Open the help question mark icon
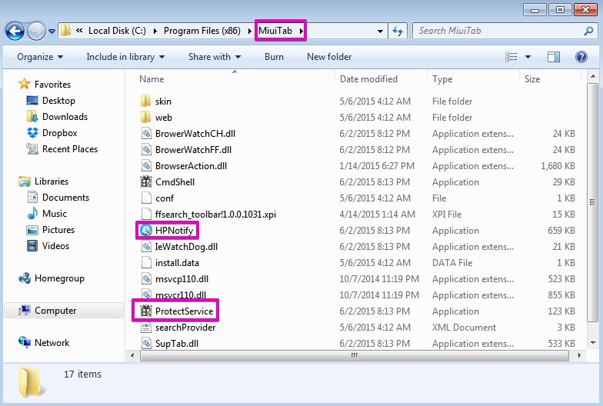603x406 pixels. tap(581, 57)
